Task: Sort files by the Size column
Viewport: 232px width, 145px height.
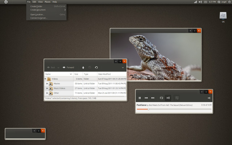Action: pyautogui.click(x=78, y=74)
